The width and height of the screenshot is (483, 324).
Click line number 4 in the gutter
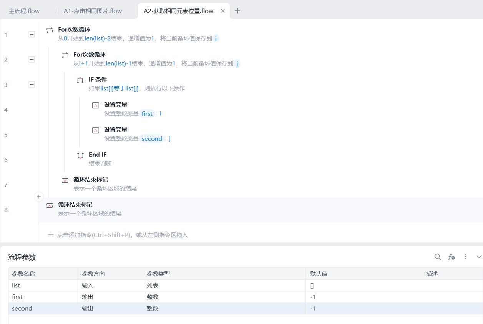click(6, 110)
